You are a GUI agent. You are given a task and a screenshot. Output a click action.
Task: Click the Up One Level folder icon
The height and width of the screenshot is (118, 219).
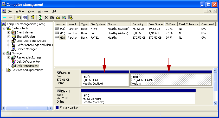pyautogui.click(x=18, y=17)
